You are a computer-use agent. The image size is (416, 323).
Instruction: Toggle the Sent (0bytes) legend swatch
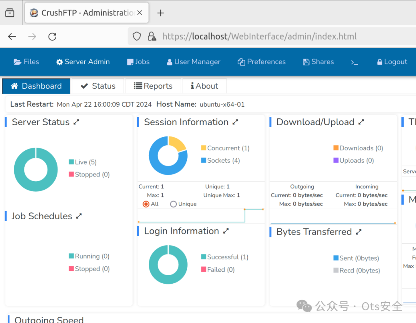coord(336,258)
